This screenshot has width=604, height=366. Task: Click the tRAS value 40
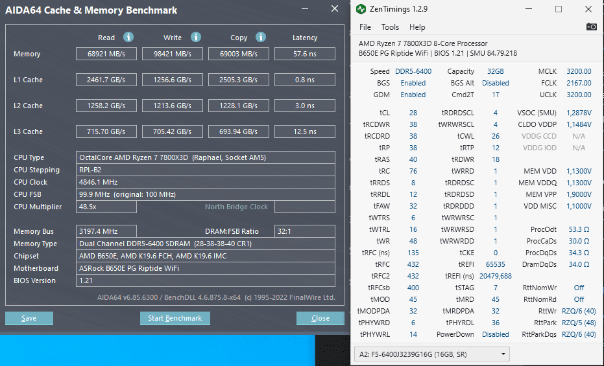[413, 159]
